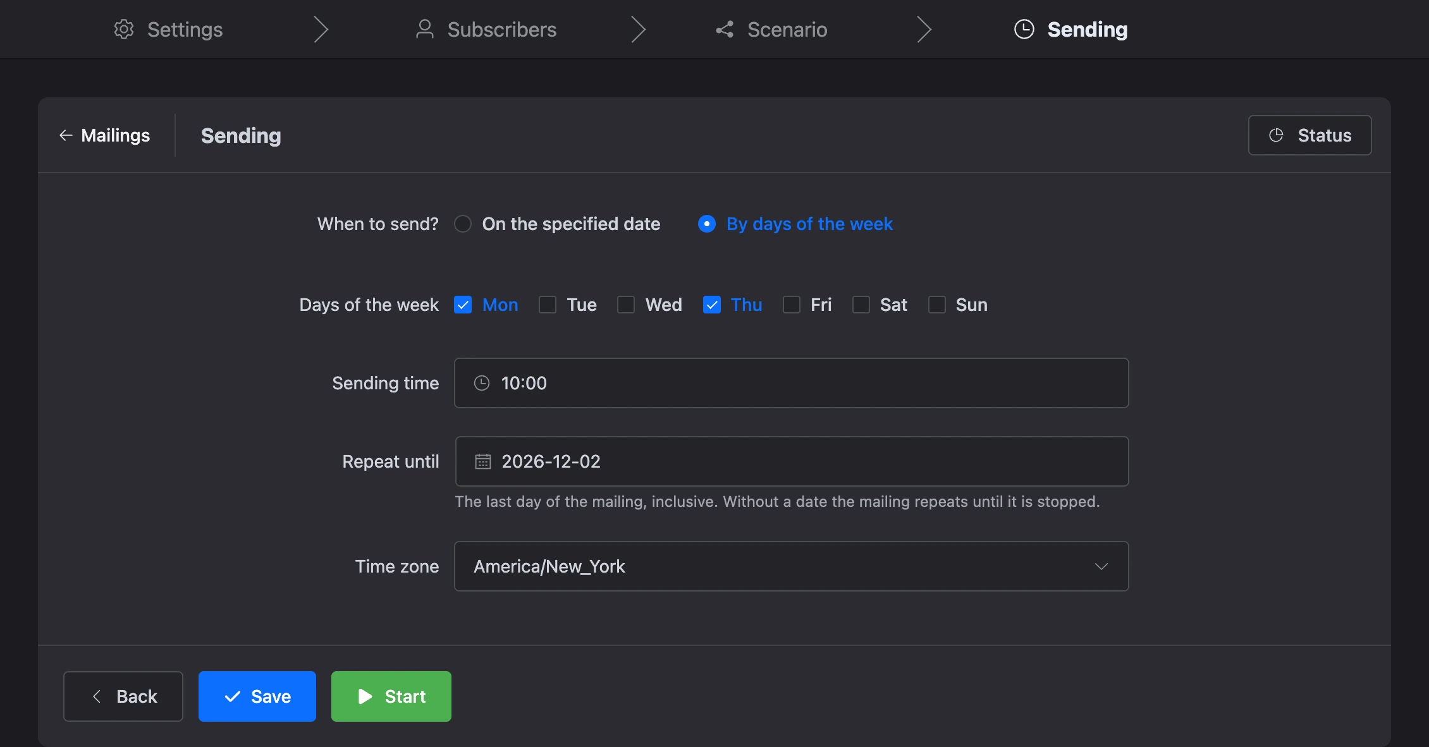
Task: Select the Sending step tab
Action: tap(1071, 29)
